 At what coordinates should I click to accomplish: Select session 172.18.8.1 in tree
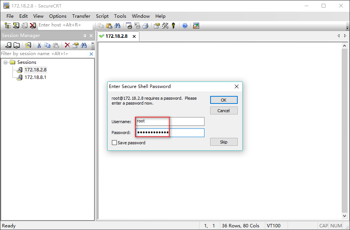[x=35, y=77]
